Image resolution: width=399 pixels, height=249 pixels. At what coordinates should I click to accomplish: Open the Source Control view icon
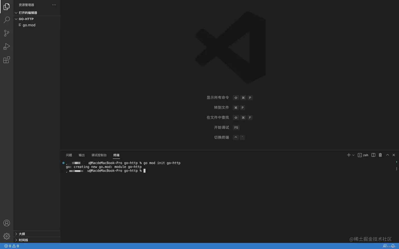tap(7, 33)
